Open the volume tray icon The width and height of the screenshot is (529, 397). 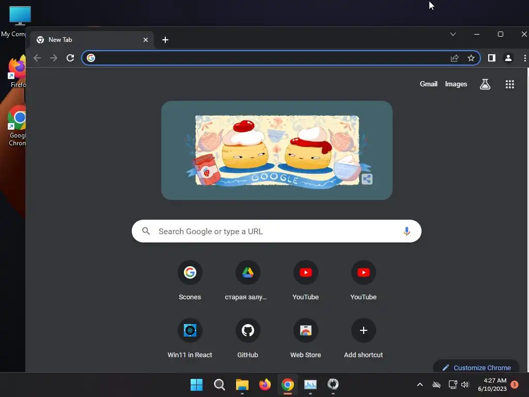[465, 385]
